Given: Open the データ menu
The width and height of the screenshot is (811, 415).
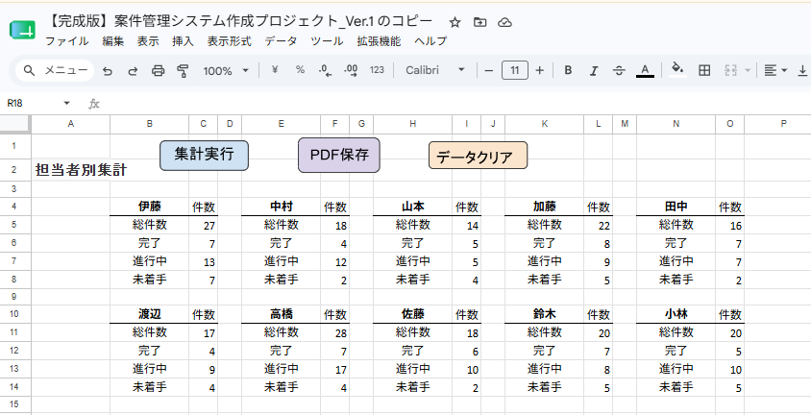Looking at the screenshot, I should point(281,41).
